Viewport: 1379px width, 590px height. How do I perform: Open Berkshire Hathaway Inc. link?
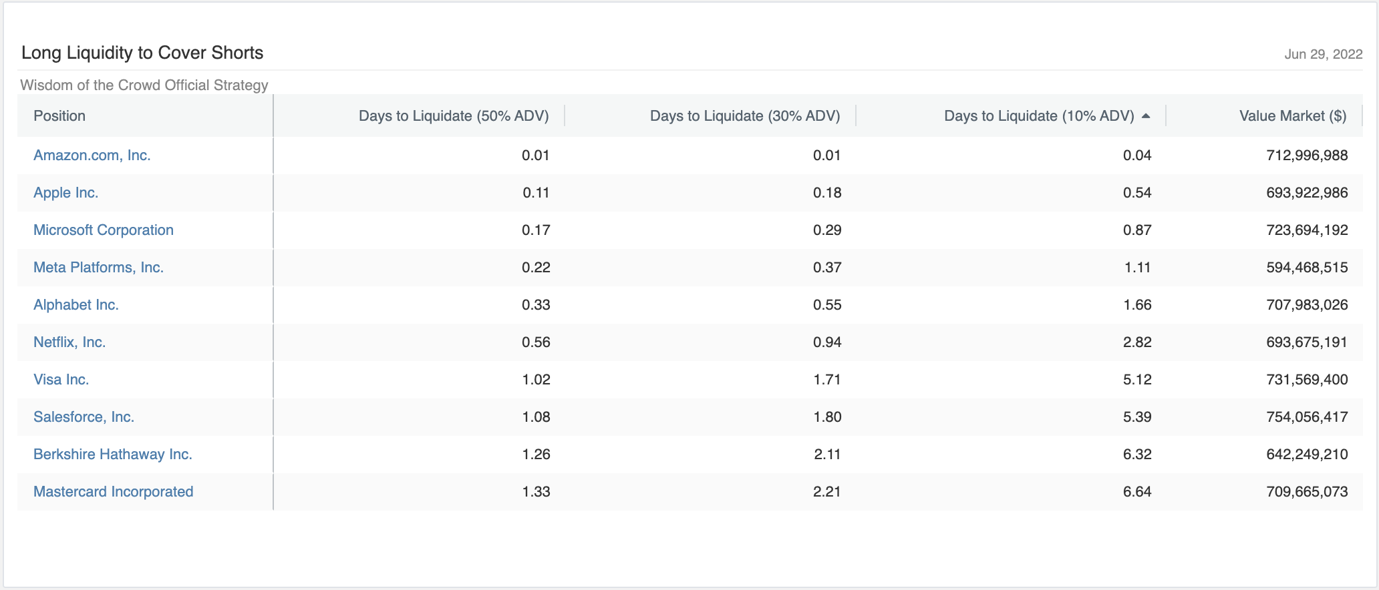tap(113, 455)
